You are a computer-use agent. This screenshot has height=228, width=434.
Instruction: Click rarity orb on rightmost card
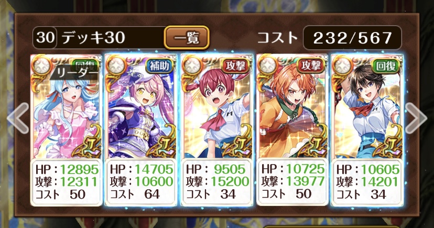click(x=343, y=66)
